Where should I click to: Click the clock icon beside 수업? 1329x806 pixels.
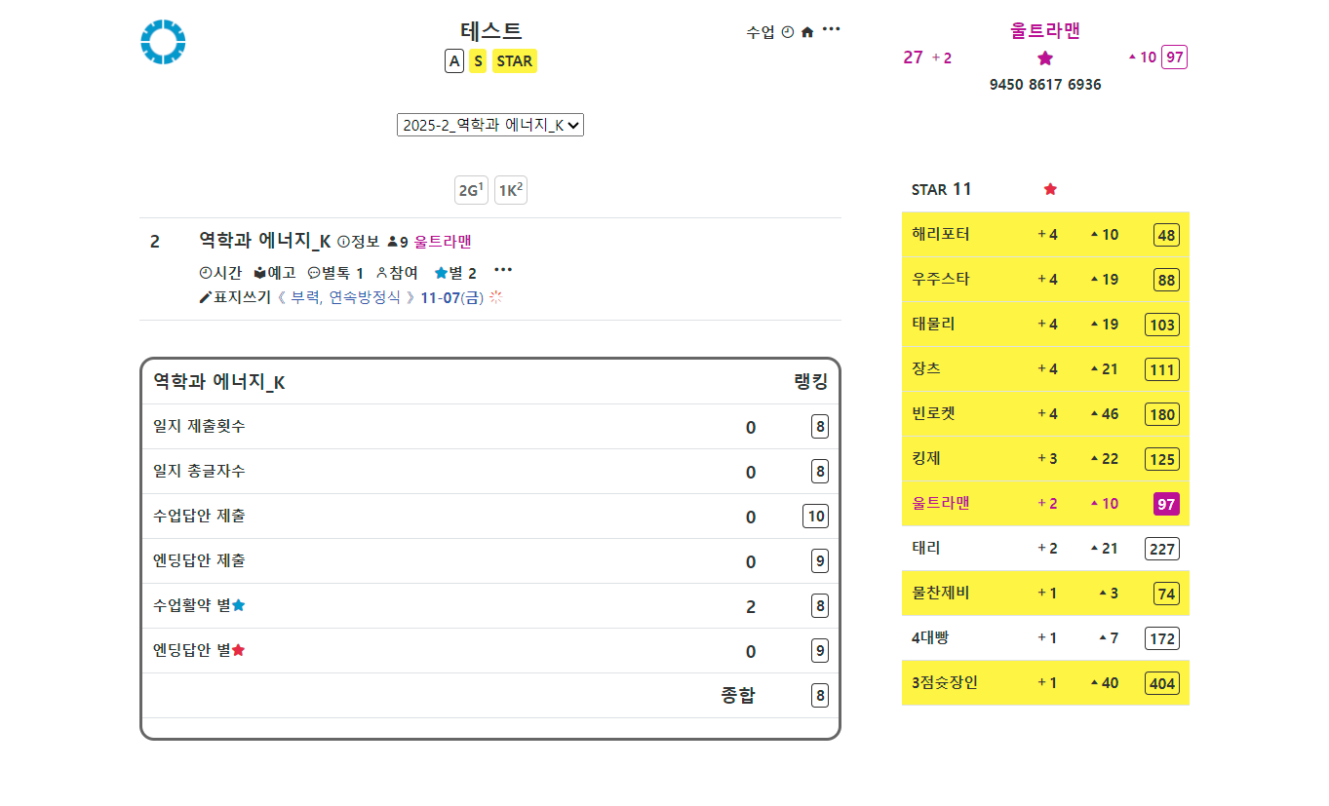tap(788, 32)
